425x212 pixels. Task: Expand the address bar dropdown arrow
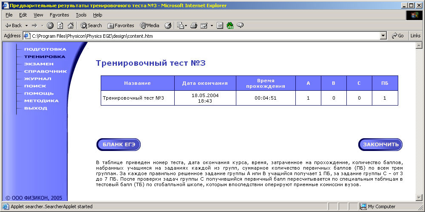click(383, 36)
